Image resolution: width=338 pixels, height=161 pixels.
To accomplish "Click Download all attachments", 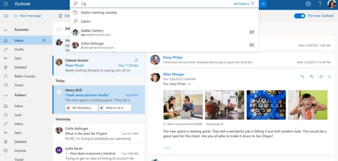I will (x=215, y=124).
